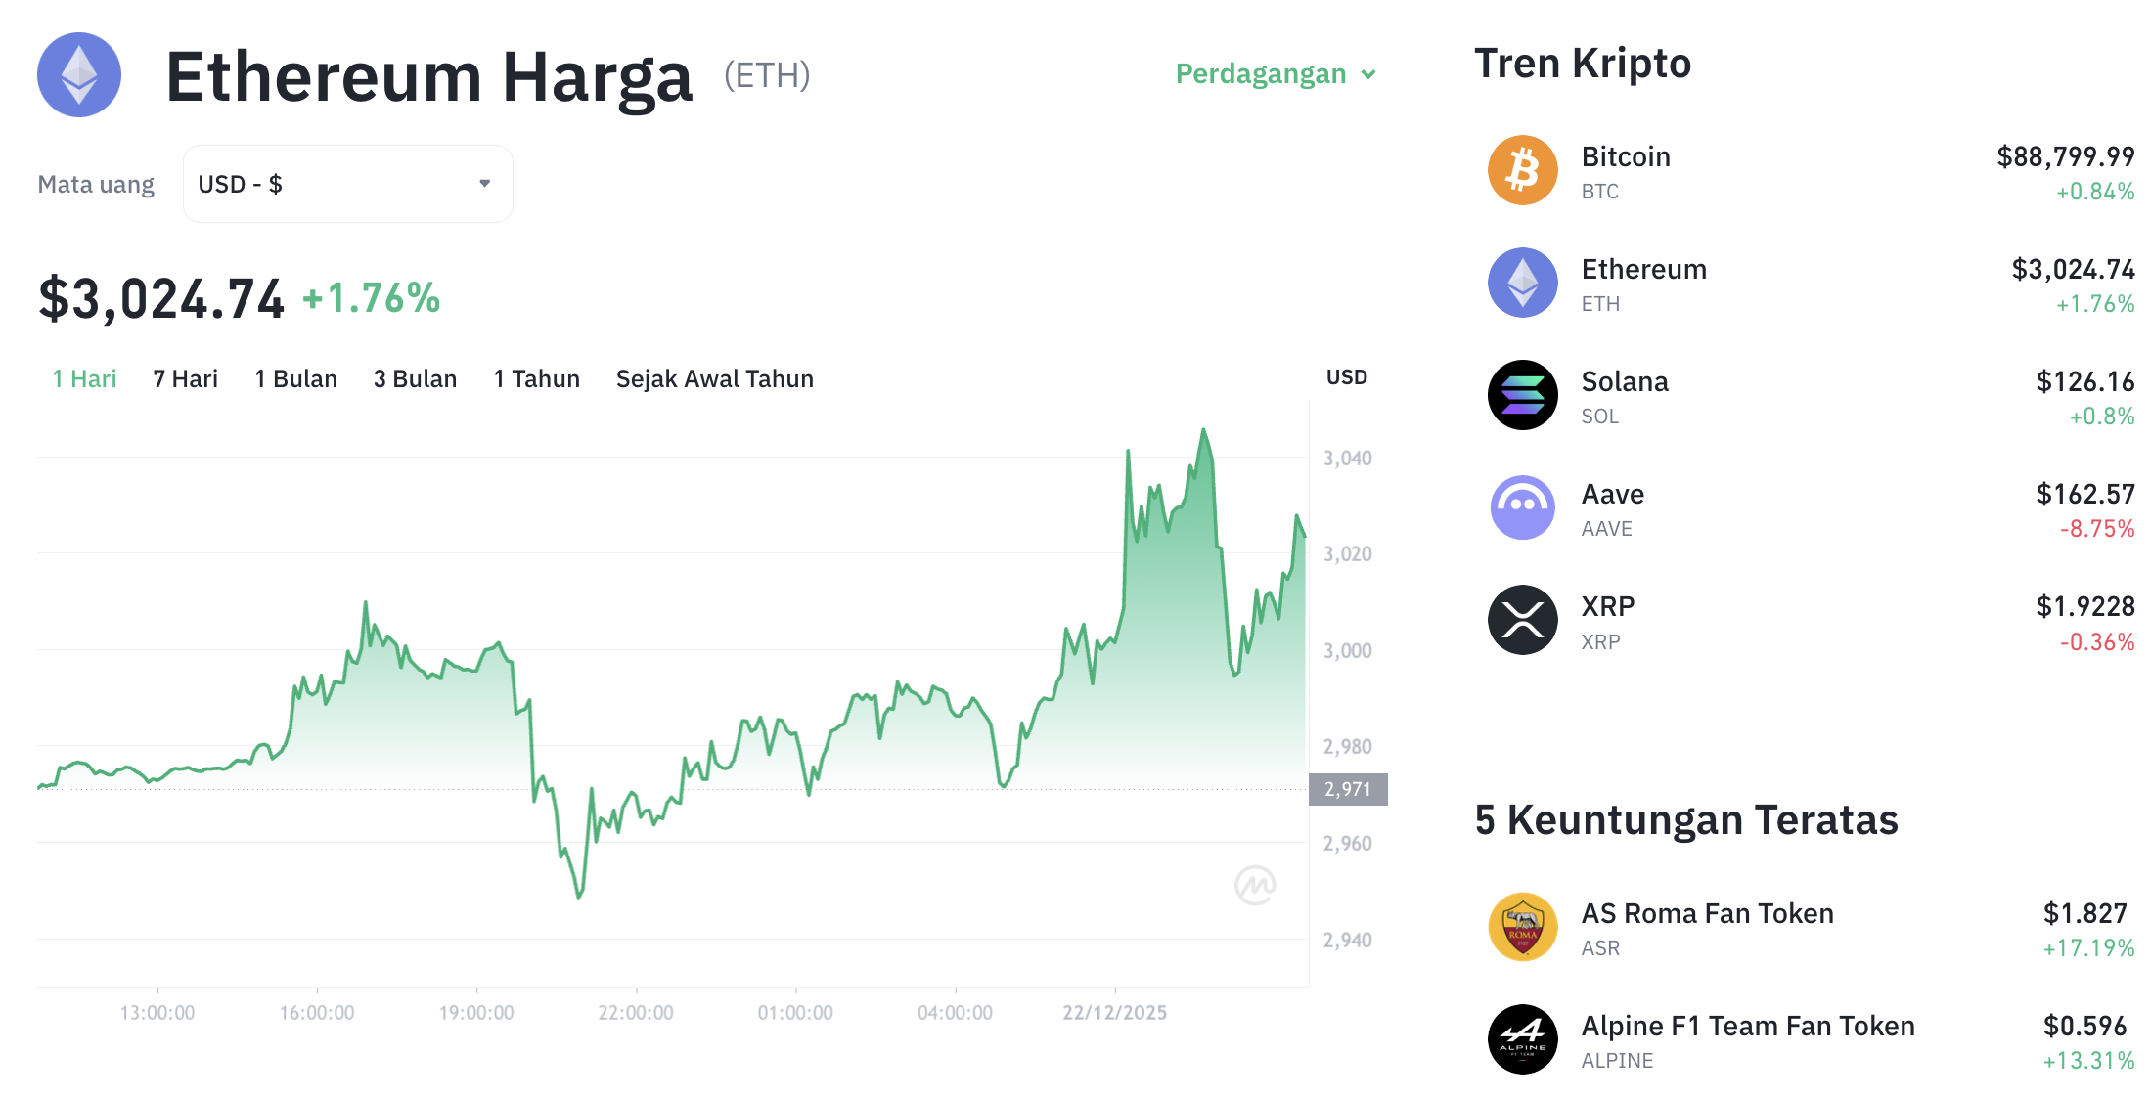Click the AS Roma Fan Token crest icon
2150x1097 pixels.
click(1522, 927)
